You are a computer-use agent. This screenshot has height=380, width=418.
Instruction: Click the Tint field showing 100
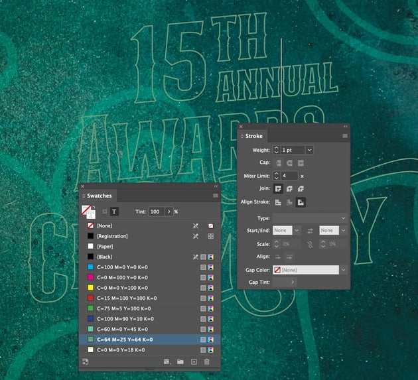point(156,212)
